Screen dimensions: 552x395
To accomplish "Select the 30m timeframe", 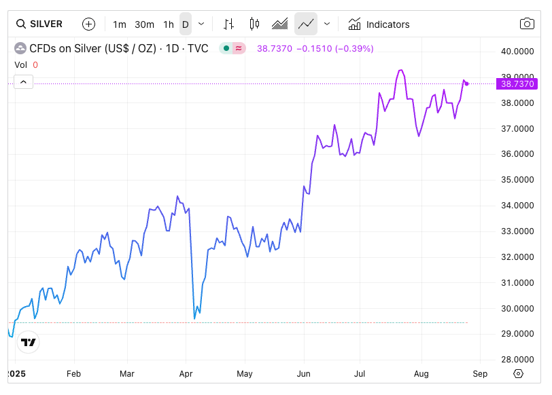I will (x=144, y=24).
